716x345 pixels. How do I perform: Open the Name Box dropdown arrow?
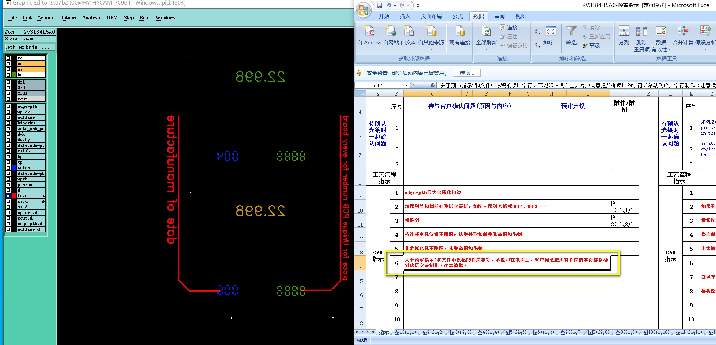tap(406, 86)
